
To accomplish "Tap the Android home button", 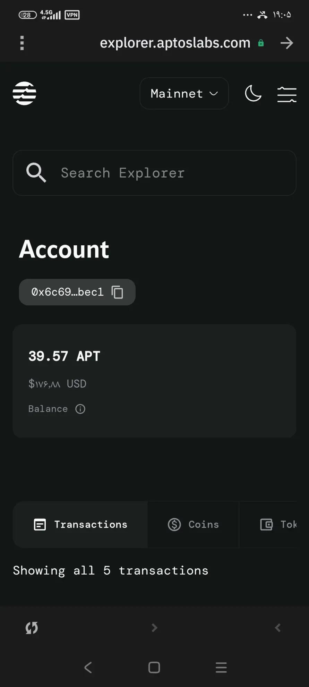I will tap(154, 667).
